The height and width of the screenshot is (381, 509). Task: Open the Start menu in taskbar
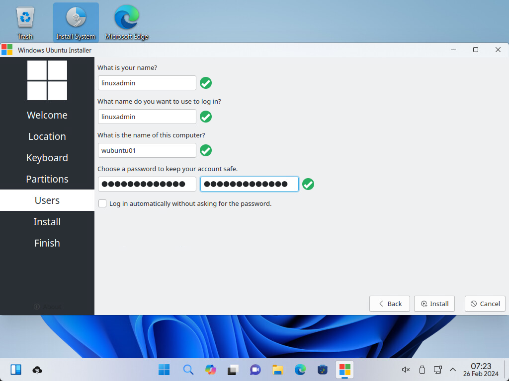(x=164, y=370)
